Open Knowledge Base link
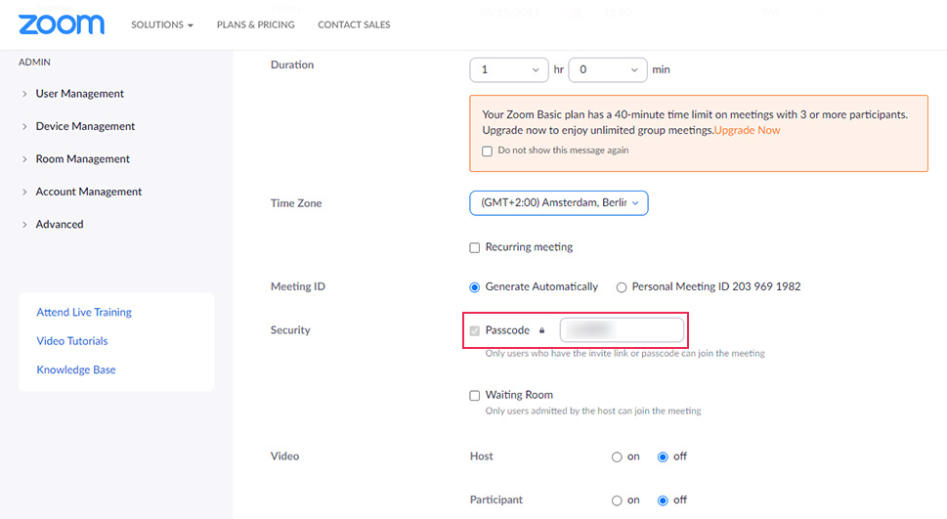 coord(76,369)
